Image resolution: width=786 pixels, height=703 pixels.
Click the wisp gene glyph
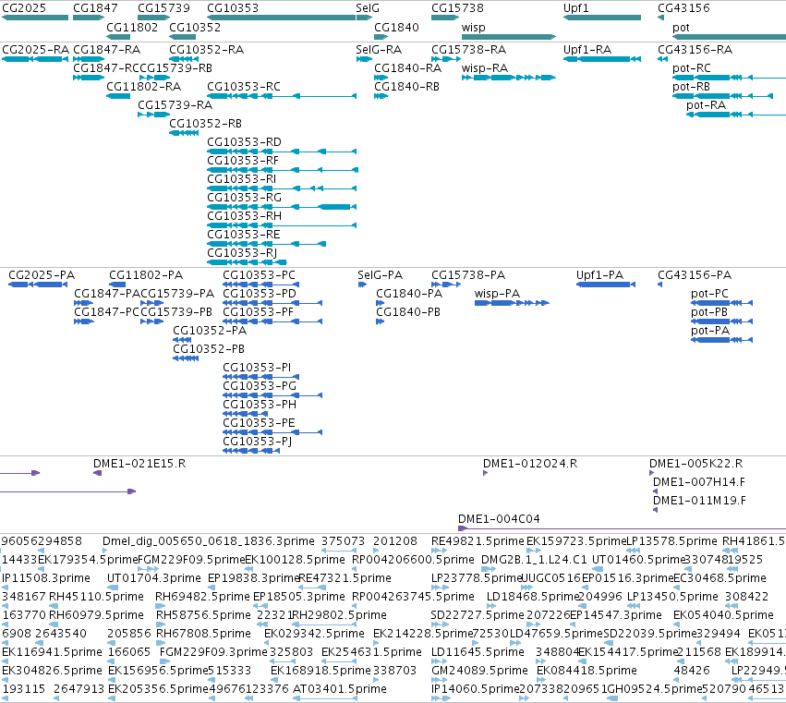[x=509, y=37]
